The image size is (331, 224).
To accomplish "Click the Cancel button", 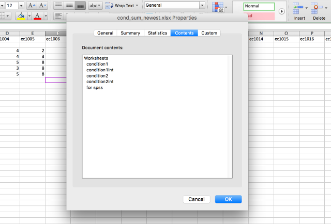I will pos(197,199).
